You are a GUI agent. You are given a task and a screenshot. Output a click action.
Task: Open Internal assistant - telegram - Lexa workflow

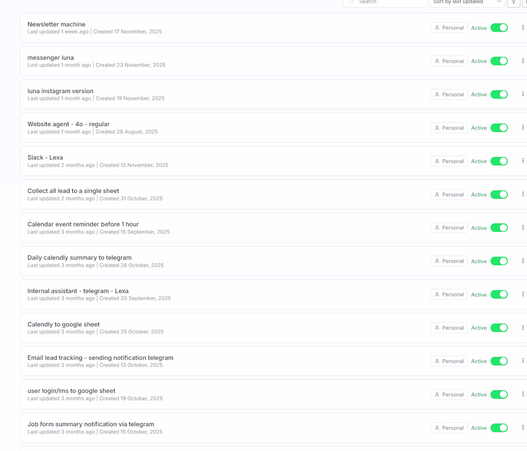tap(78, 291)
